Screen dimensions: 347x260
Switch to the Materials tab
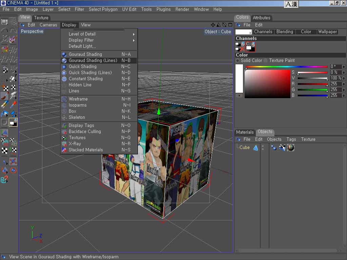click(x=245, y=132)
